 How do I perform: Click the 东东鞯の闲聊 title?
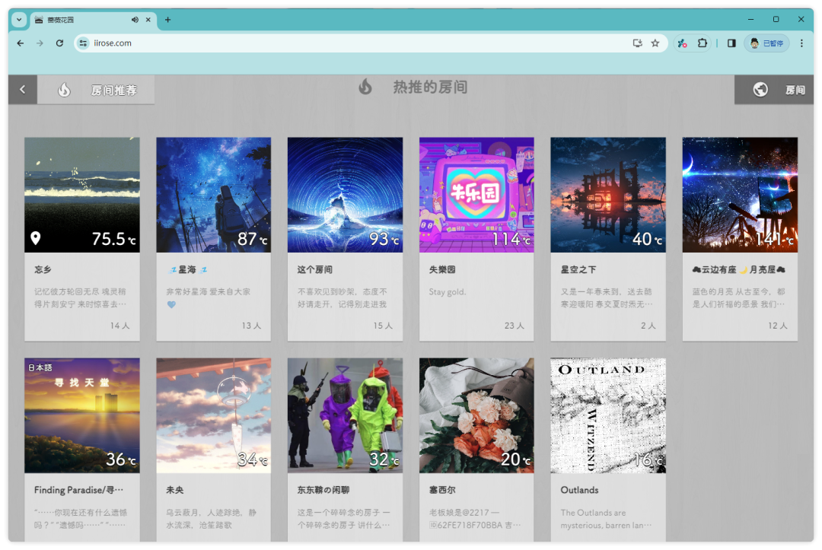323,490
